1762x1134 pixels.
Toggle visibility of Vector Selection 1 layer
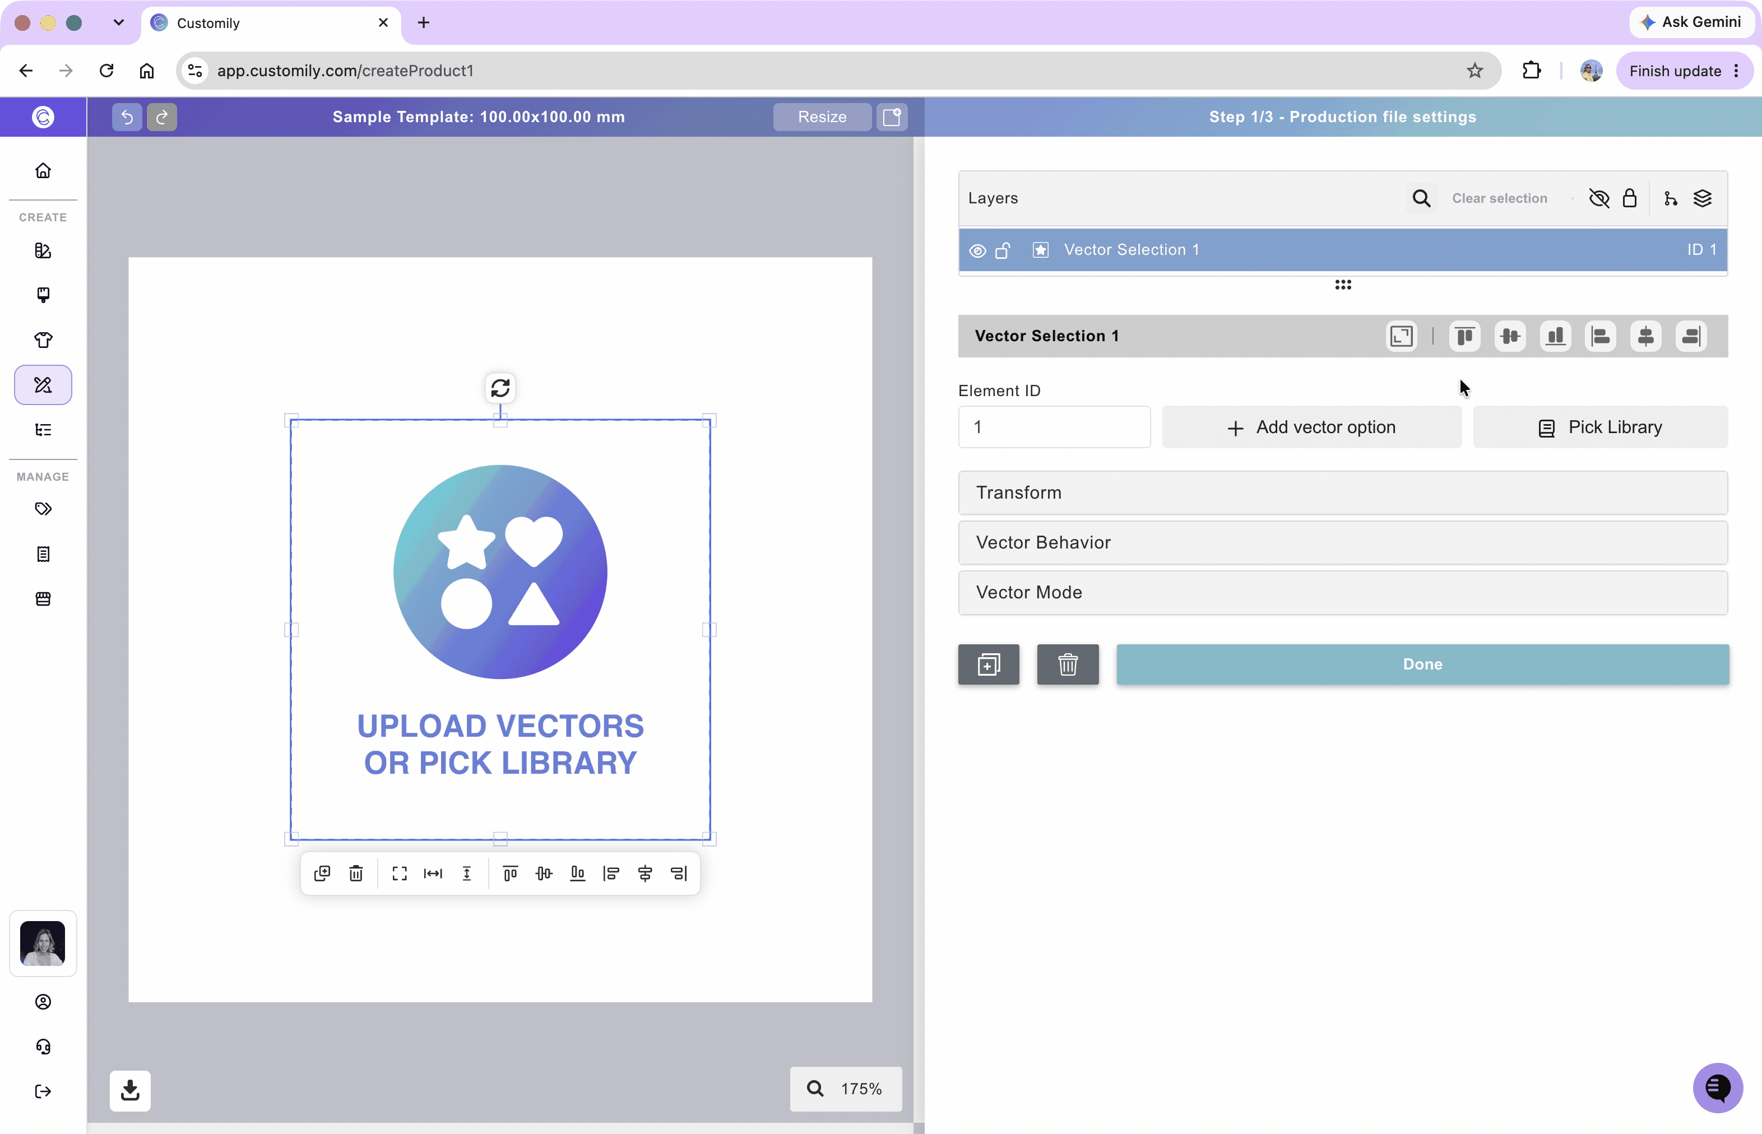(x=977, y=250)
